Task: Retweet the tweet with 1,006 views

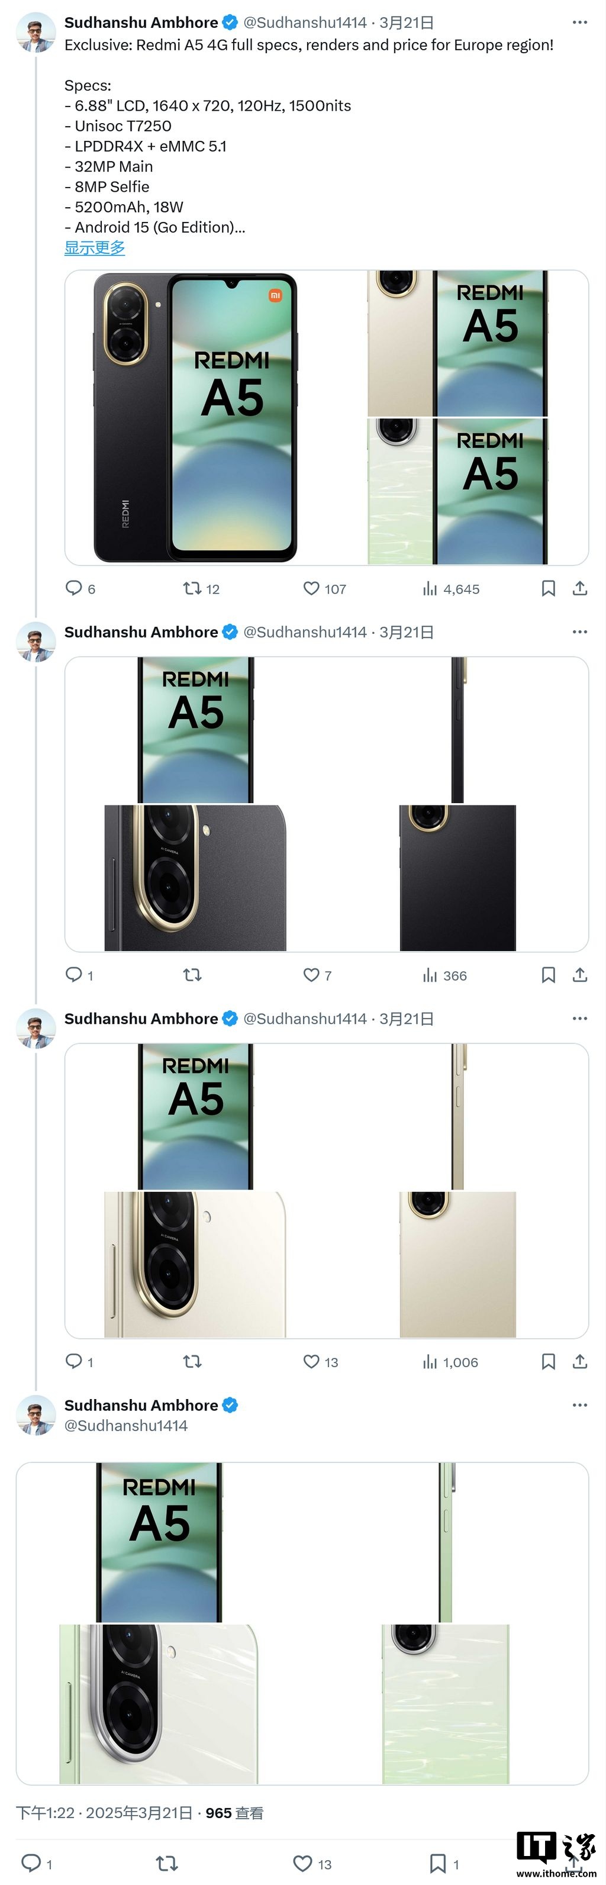Action: point(192,1361)
